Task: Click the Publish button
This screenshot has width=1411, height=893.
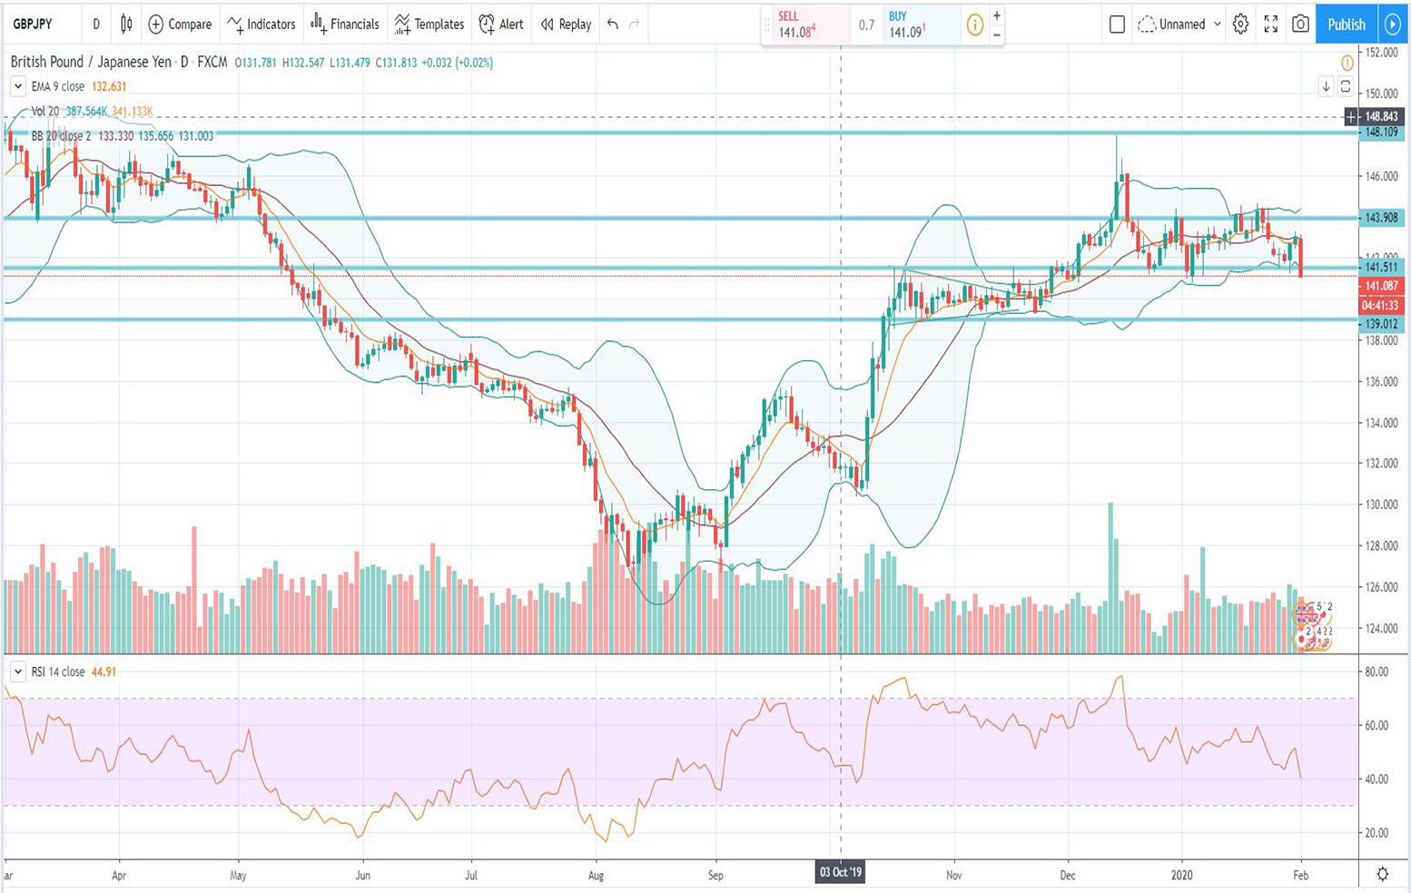Action: tap(1346, 25)
